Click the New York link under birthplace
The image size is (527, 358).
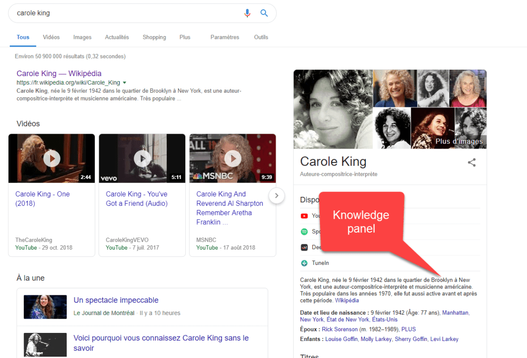click(312, 320)
